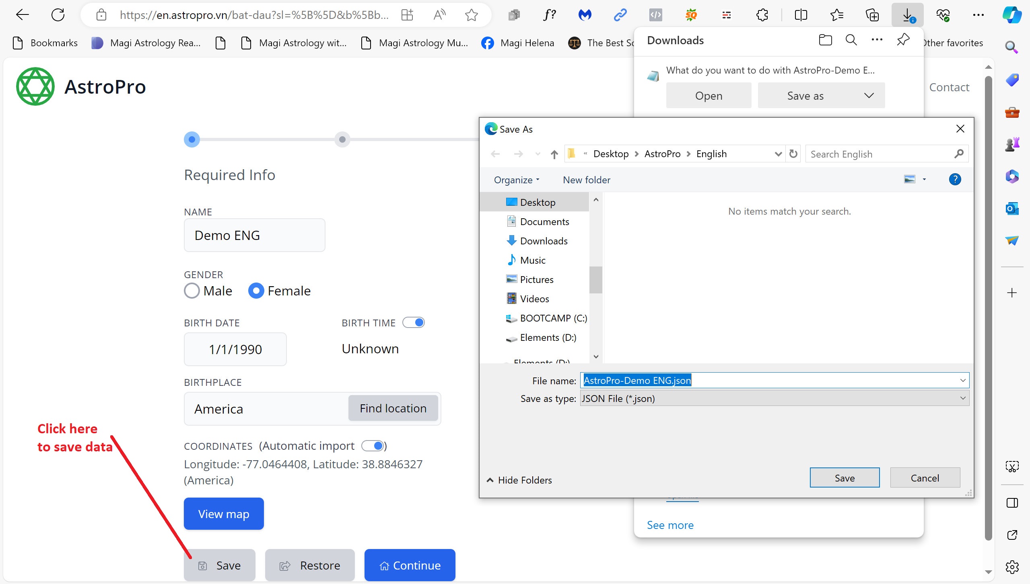Pin the Downloads panel

pos(903,40)
